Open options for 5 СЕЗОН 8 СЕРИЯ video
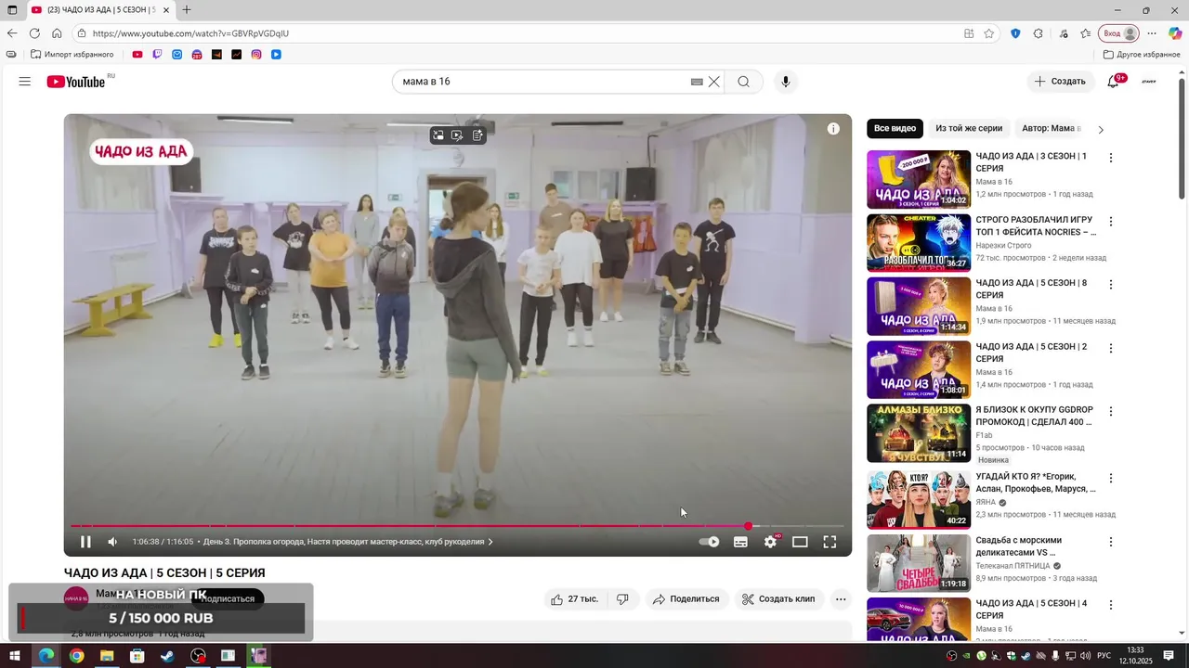The height and width of the screenshot is (668, 1189). tap(1110, 285)
